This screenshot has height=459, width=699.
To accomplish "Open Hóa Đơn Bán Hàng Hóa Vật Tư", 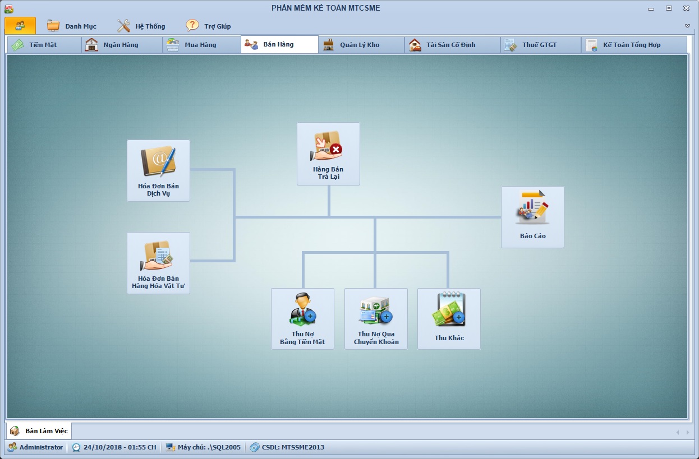I will (x=158, y=262).
